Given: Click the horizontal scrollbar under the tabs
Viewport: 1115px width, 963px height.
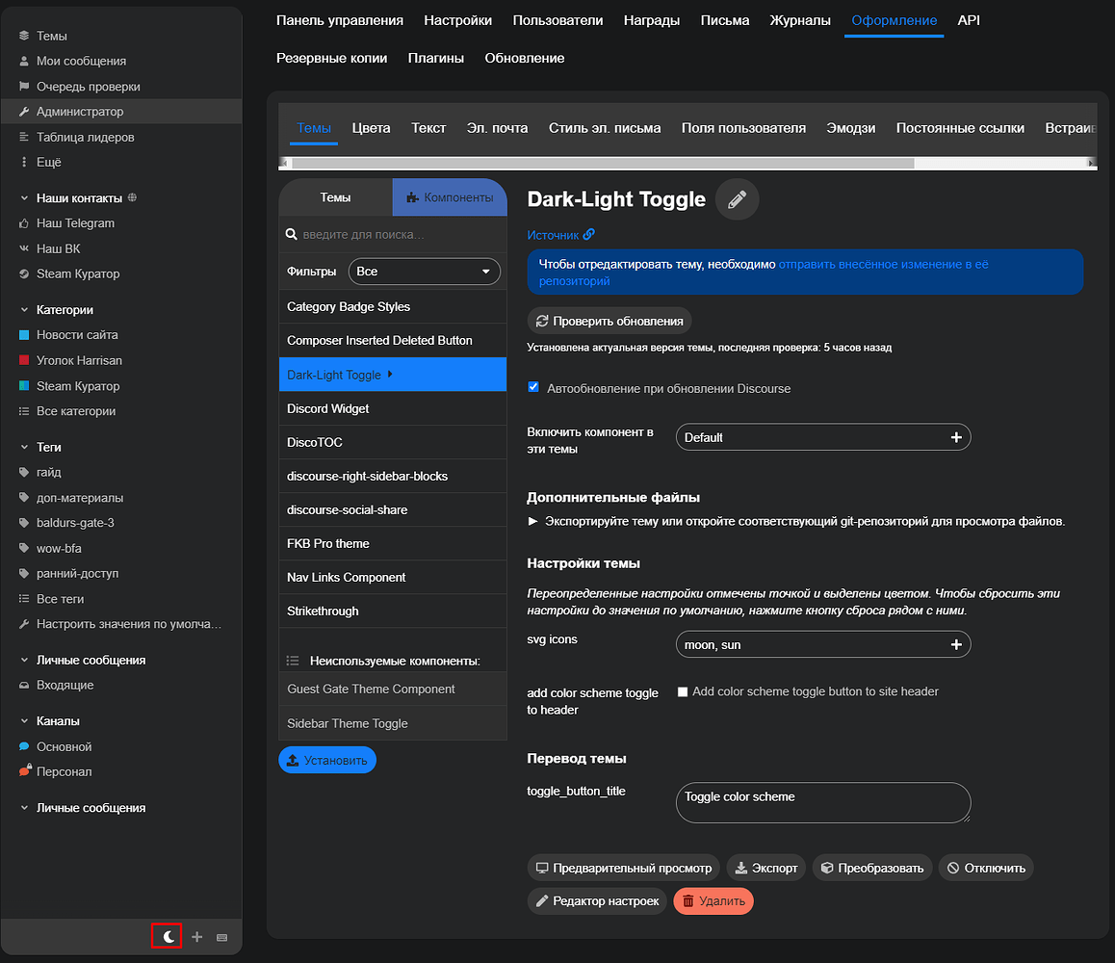Looking at the screenshot, I should (x=603, y=164).
